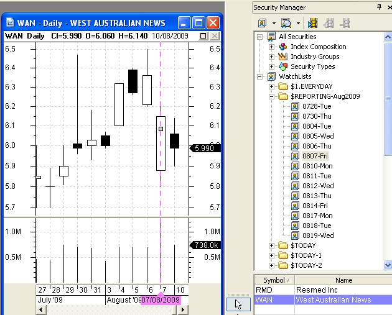This screenshot has height=315, width=392.
Task: Expand the Security Types node
Action: click(x=271, y=66)
